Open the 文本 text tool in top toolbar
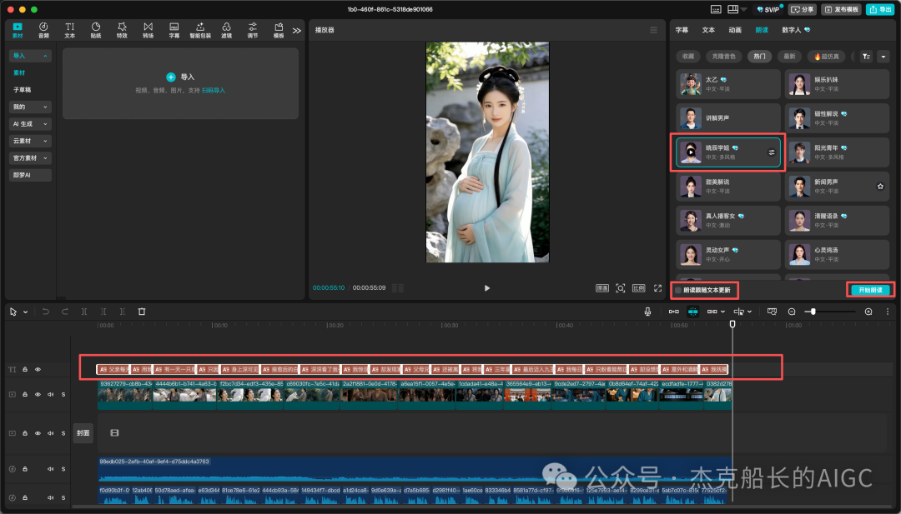Screen dimensions: 901x514 click(x=69, y=30)
